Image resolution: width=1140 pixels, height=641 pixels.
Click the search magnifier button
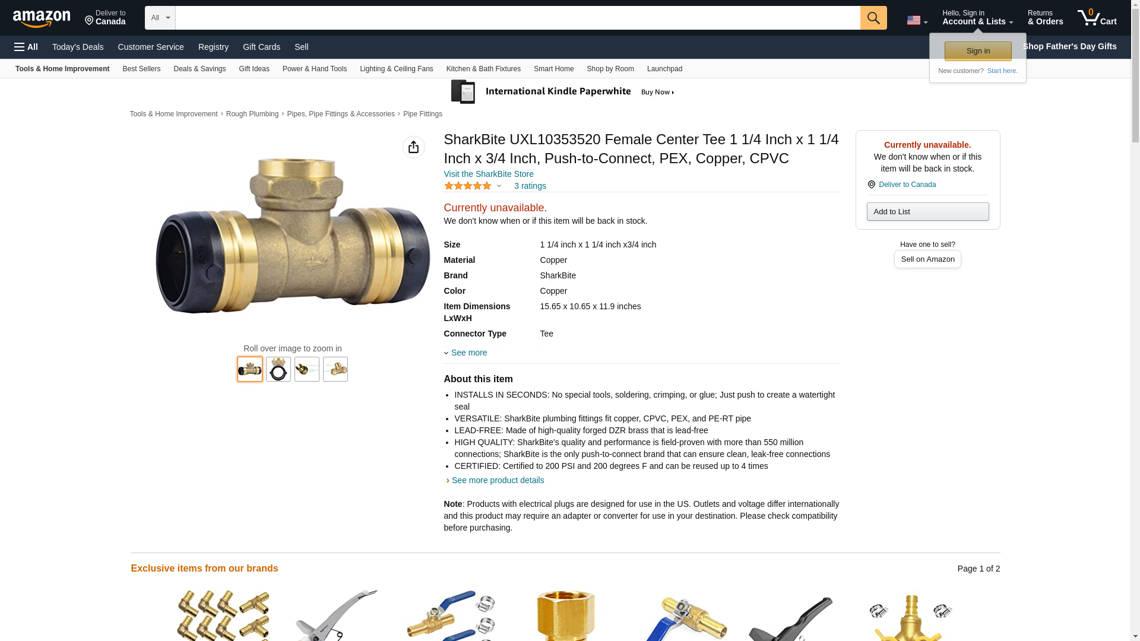coord(873,18)
